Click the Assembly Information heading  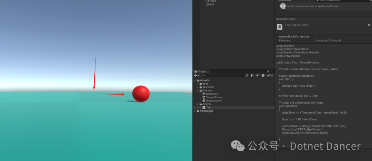294,36
